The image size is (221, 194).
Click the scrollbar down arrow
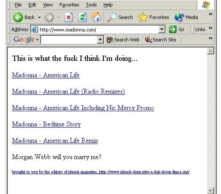point(211,191)
